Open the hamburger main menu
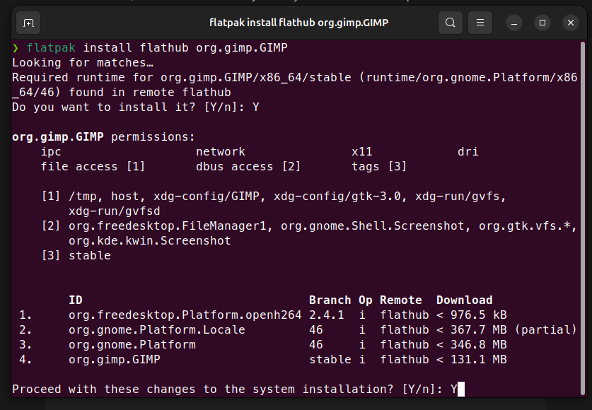Screen dimensions: 592x410 pyautogui.click(x=480, y=23)
